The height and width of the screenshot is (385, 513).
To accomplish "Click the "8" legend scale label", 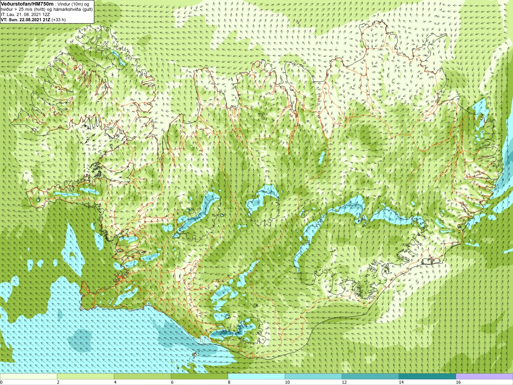I will pyautogui.click(x=229, y=383).
